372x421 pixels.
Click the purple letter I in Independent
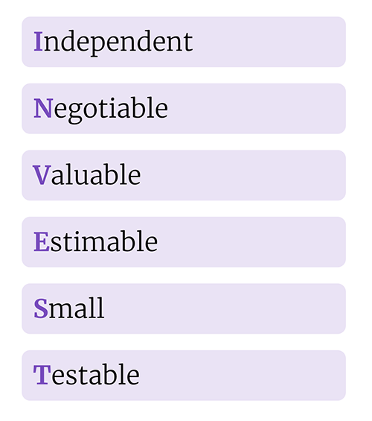[38, 41]
